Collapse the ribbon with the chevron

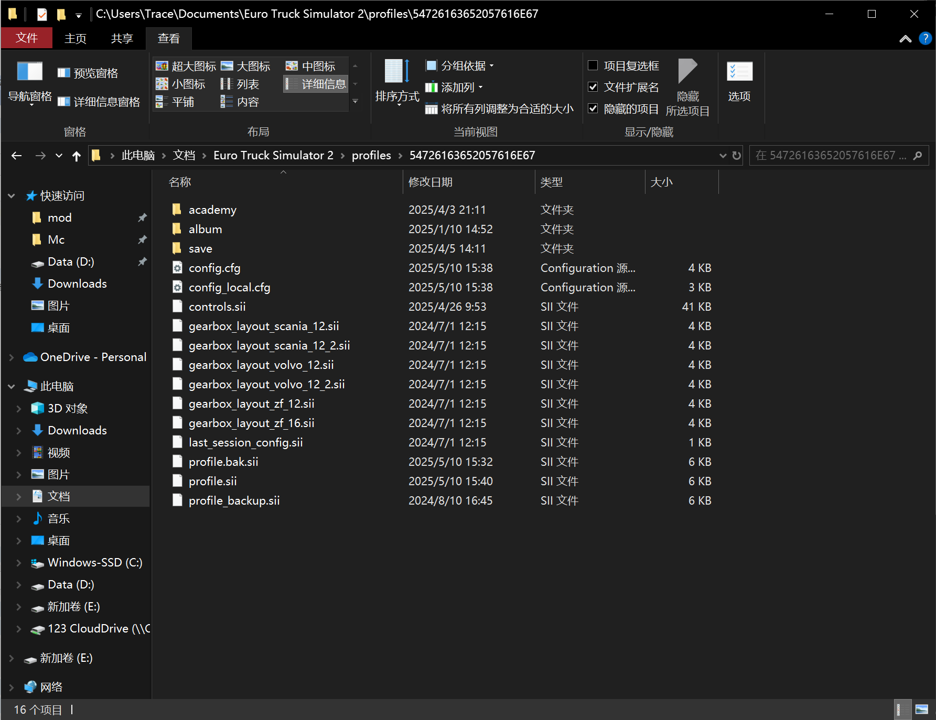pos(906,39)
